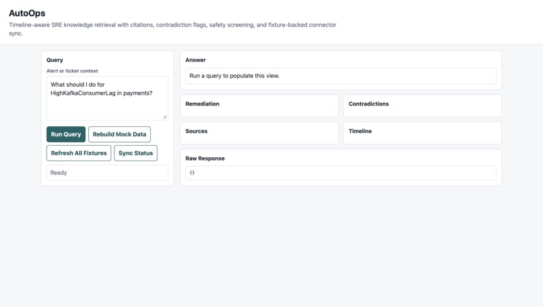Click the Answer placeholder text box
Image resolution: width=543 pixels, height=307 pixels.
[x=341, y=76]
